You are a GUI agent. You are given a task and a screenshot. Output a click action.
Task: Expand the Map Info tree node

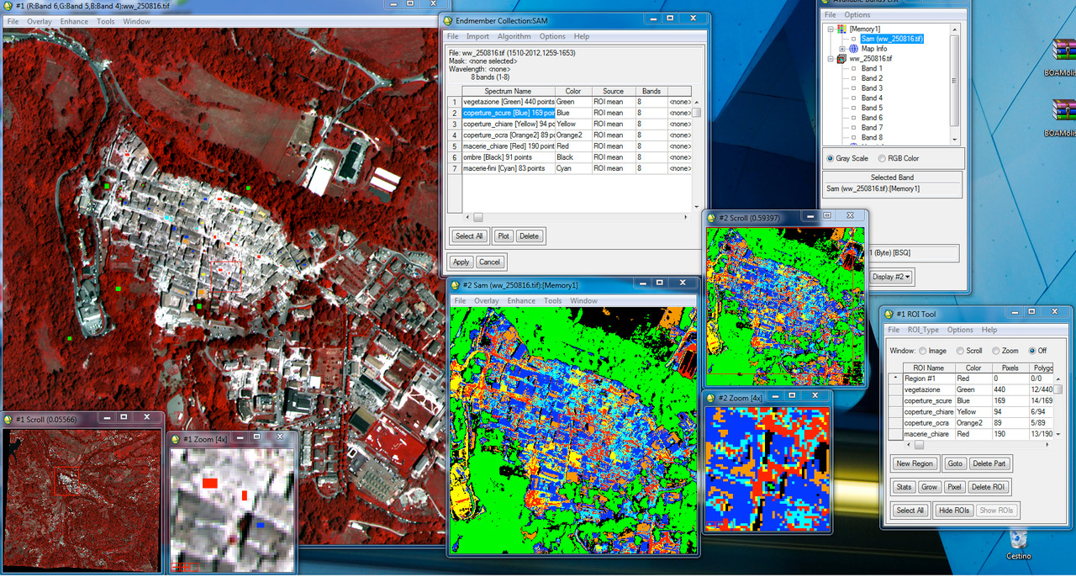tap(842, 49)
